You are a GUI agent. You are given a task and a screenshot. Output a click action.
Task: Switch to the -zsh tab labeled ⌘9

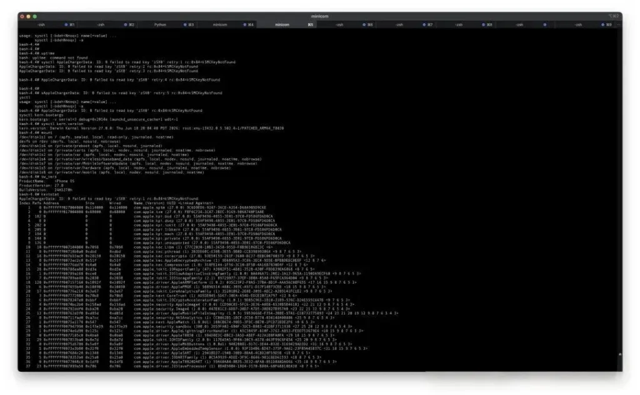coord(585,25)
